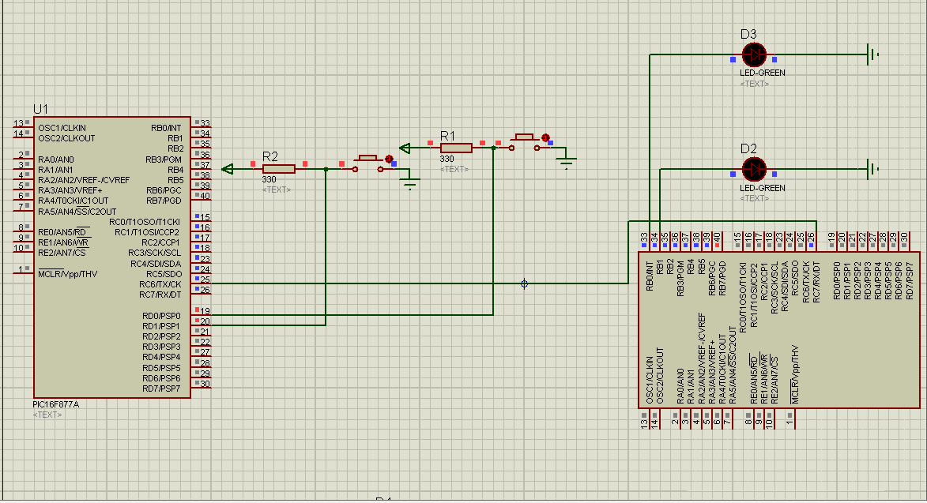The image size is (927, 503).
Task: Click the D2 LED-GREEN symbol
Action: point(753,168)
